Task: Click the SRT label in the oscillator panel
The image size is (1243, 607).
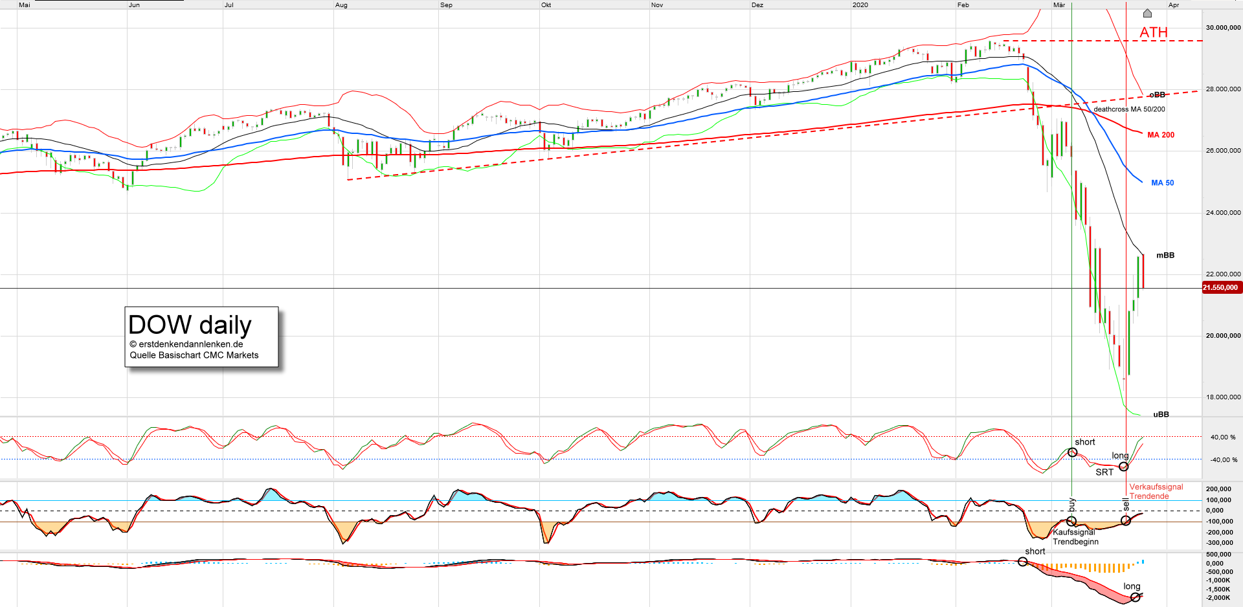Action: tap(1104, 472)
